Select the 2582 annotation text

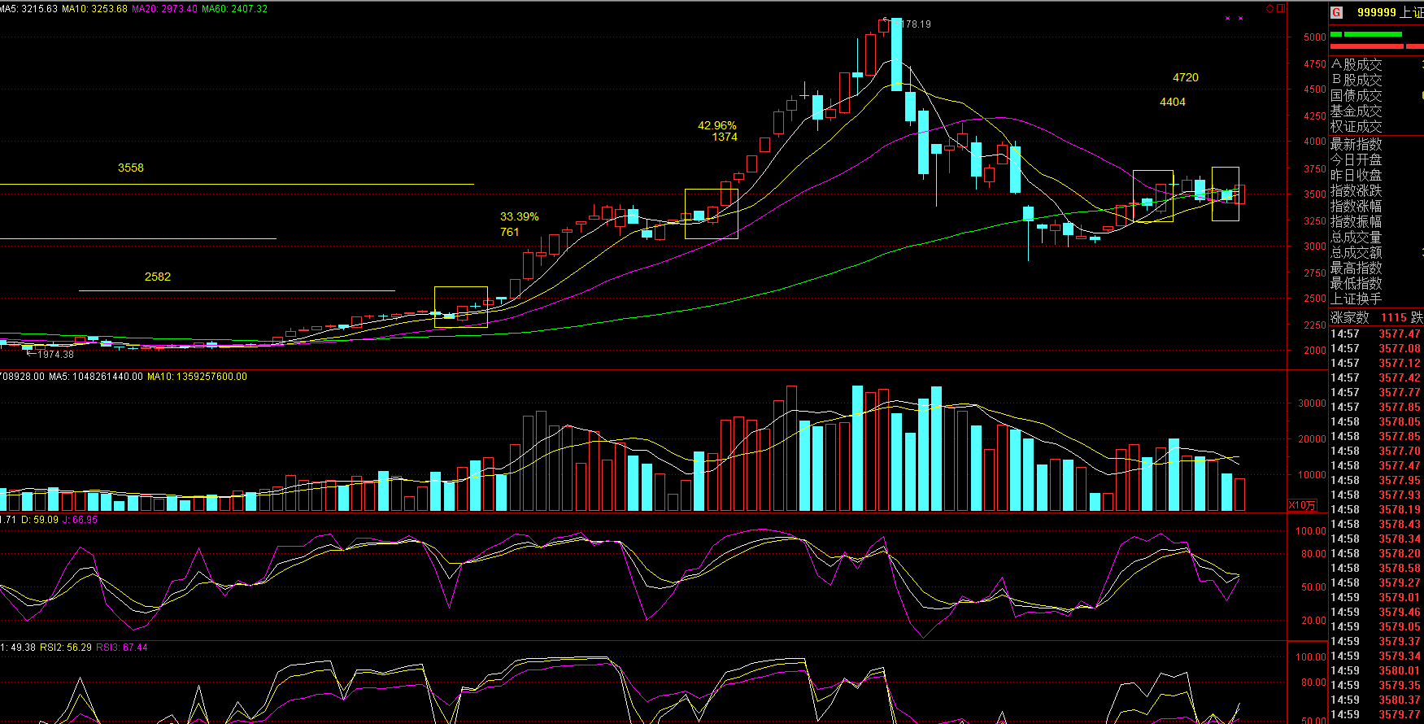pyautogui.click(x=158, y=277)
